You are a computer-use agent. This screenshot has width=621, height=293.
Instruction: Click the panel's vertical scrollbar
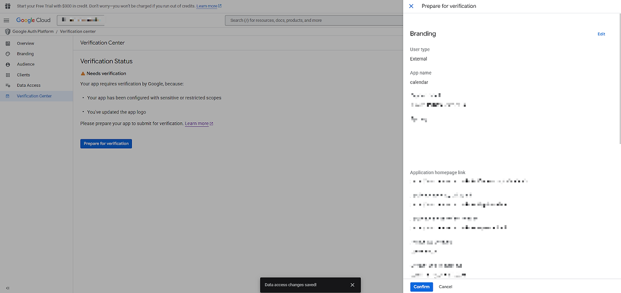(619, 78)
